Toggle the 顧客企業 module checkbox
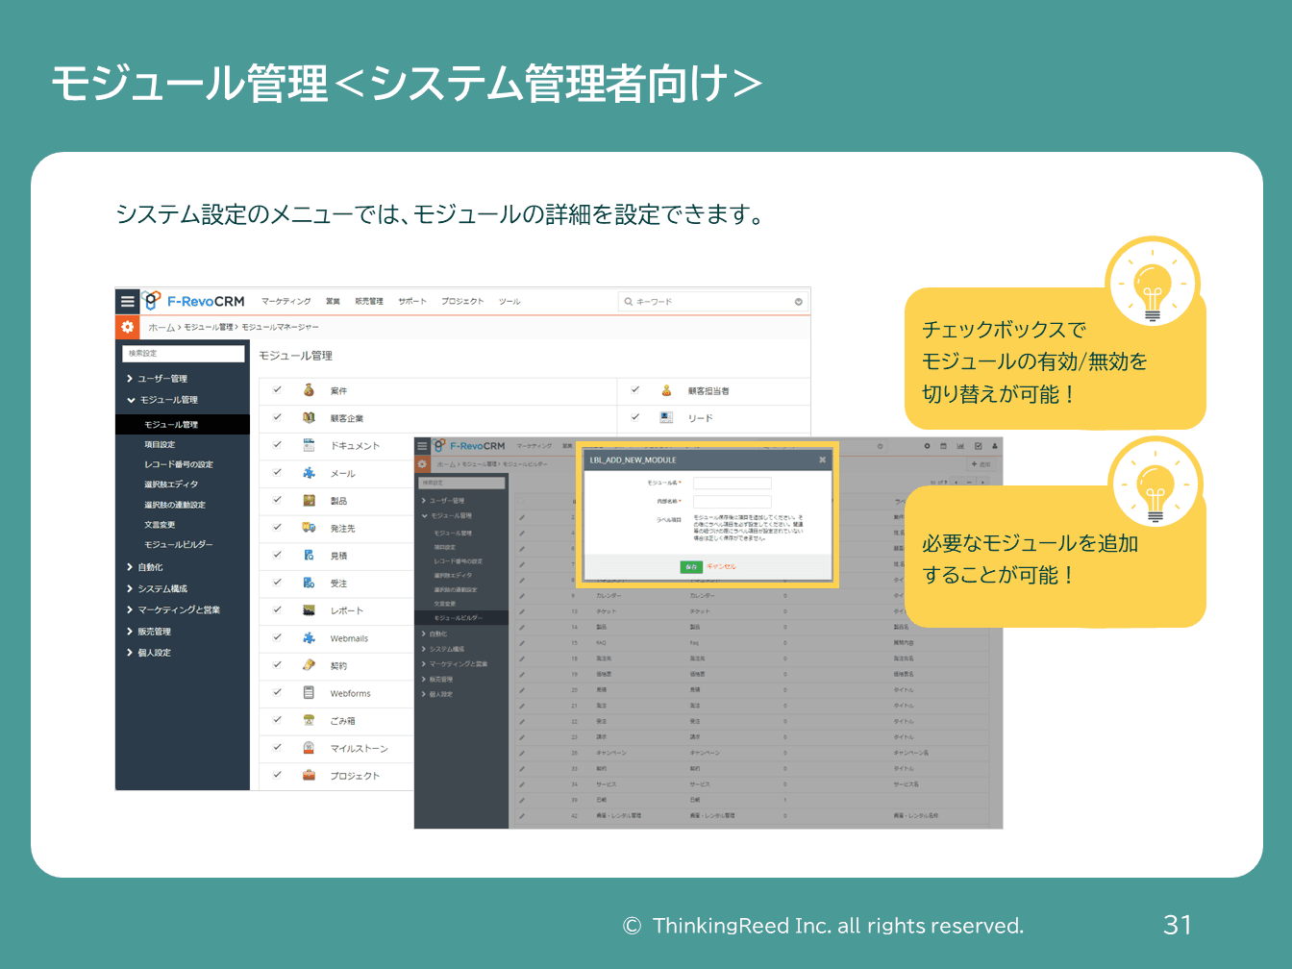 277,417
